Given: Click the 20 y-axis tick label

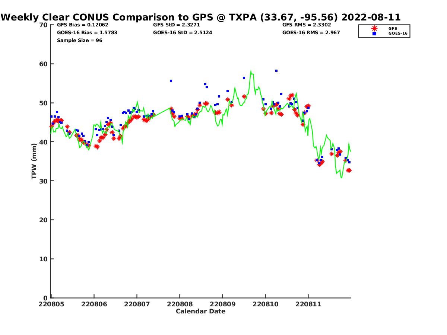Looking at the screenshot, I should (44, 220).
